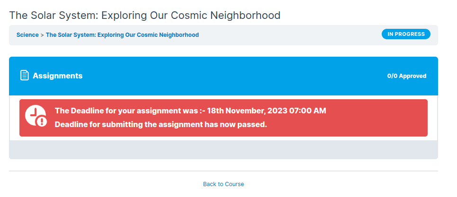
Task: Click the word 'Approved' in the header
Action: (x=412, y=76)
